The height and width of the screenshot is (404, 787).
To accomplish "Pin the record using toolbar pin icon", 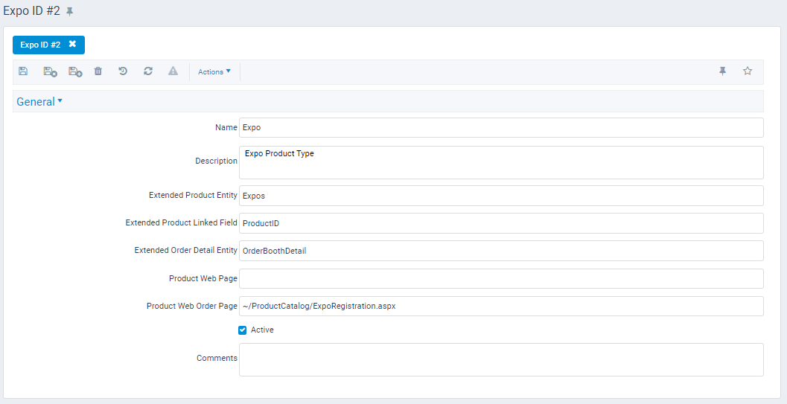I will 722,71.
